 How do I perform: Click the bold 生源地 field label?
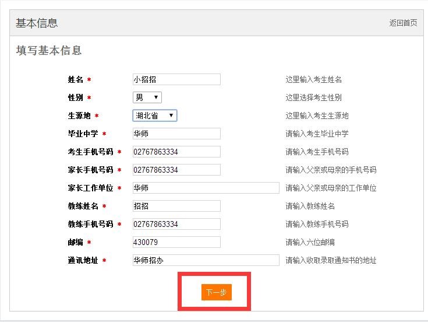(79, 116)
